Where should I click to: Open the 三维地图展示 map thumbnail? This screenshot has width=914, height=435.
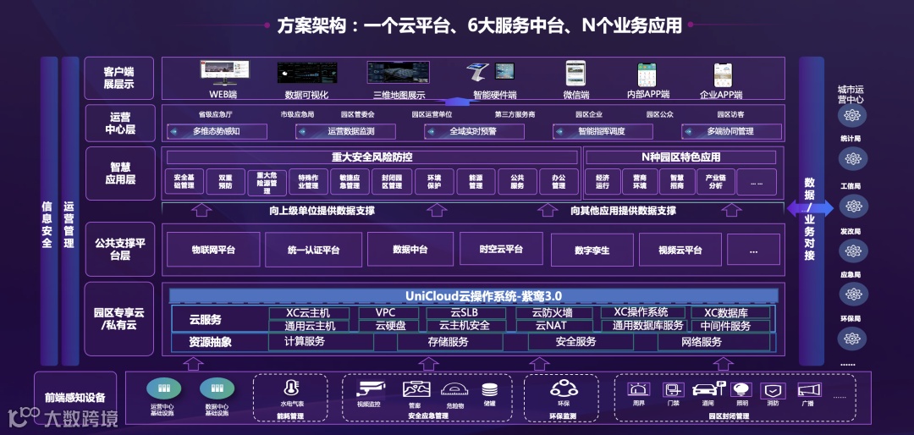click(x=398, y=72)
